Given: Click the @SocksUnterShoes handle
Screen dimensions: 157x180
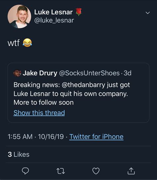Looking at the screenshot, I should point(89,73).
